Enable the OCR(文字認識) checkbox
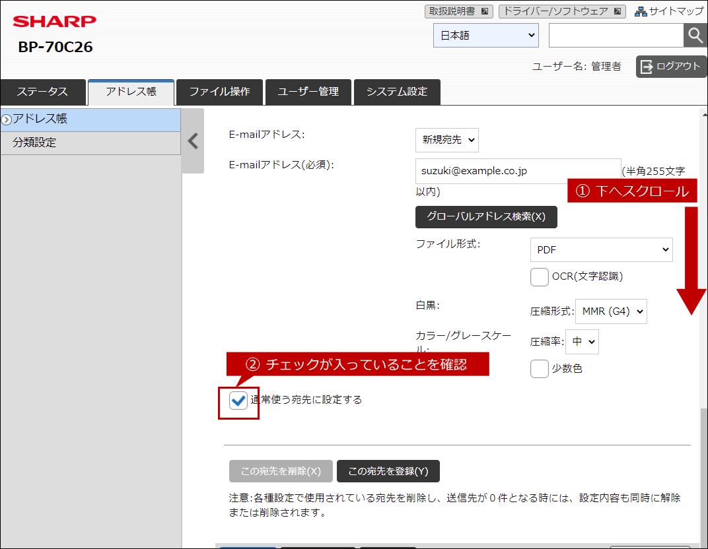The width and height of the screenshot is (708, 549). (540, 277)
